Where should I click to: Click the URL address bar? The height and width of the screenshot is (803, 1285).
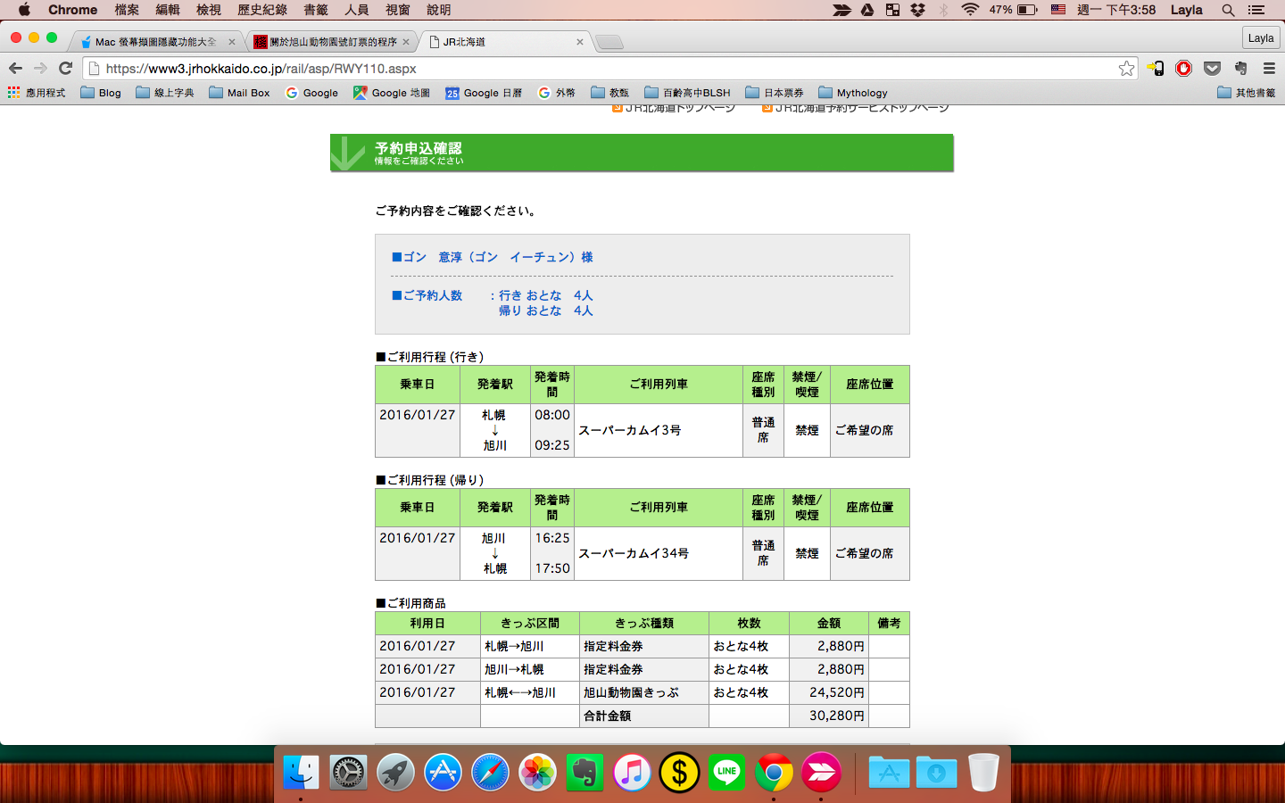[607, 69]
